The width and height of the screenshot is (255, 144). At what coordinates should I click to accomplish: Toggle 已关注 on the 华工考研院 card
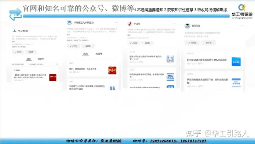pyautogui.click(x=18, y=52)
